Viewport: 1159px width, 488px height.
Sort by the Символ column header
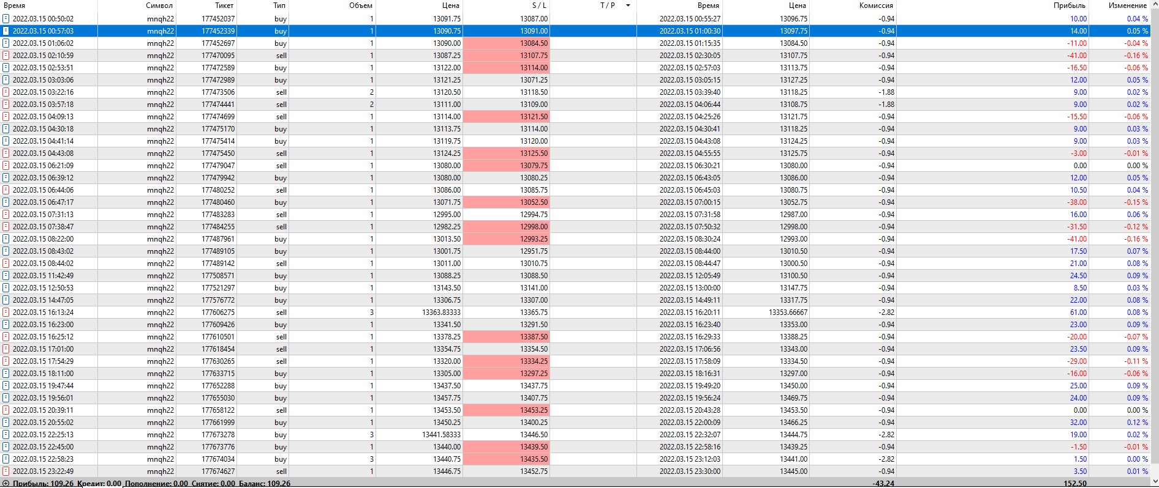click(x=159, y=6)
